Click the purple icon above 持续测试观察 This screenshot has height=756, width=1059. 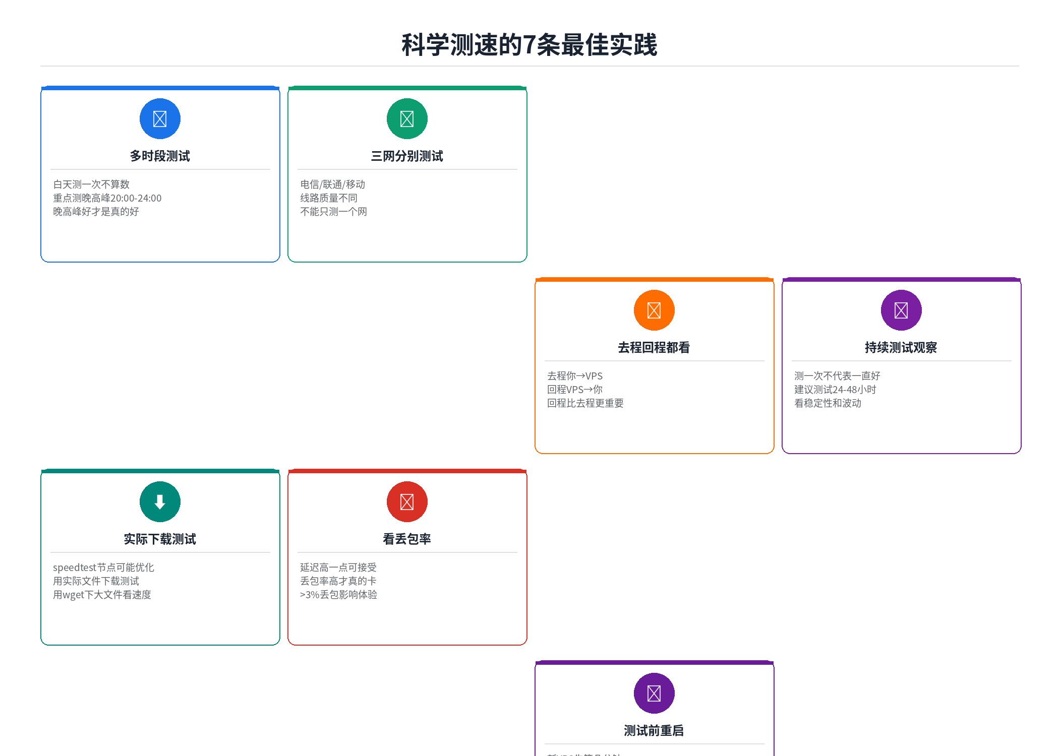click(901, 310)
